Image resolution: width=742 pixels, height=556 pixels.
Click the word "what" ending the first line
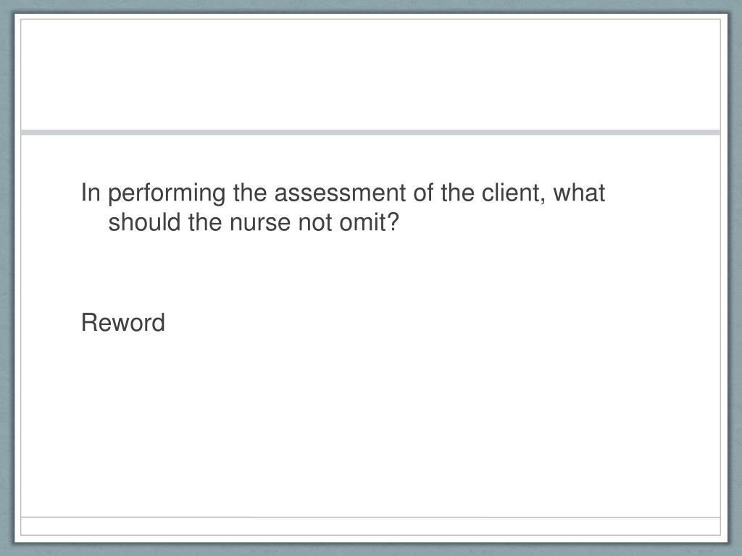[x=579, y=193]
